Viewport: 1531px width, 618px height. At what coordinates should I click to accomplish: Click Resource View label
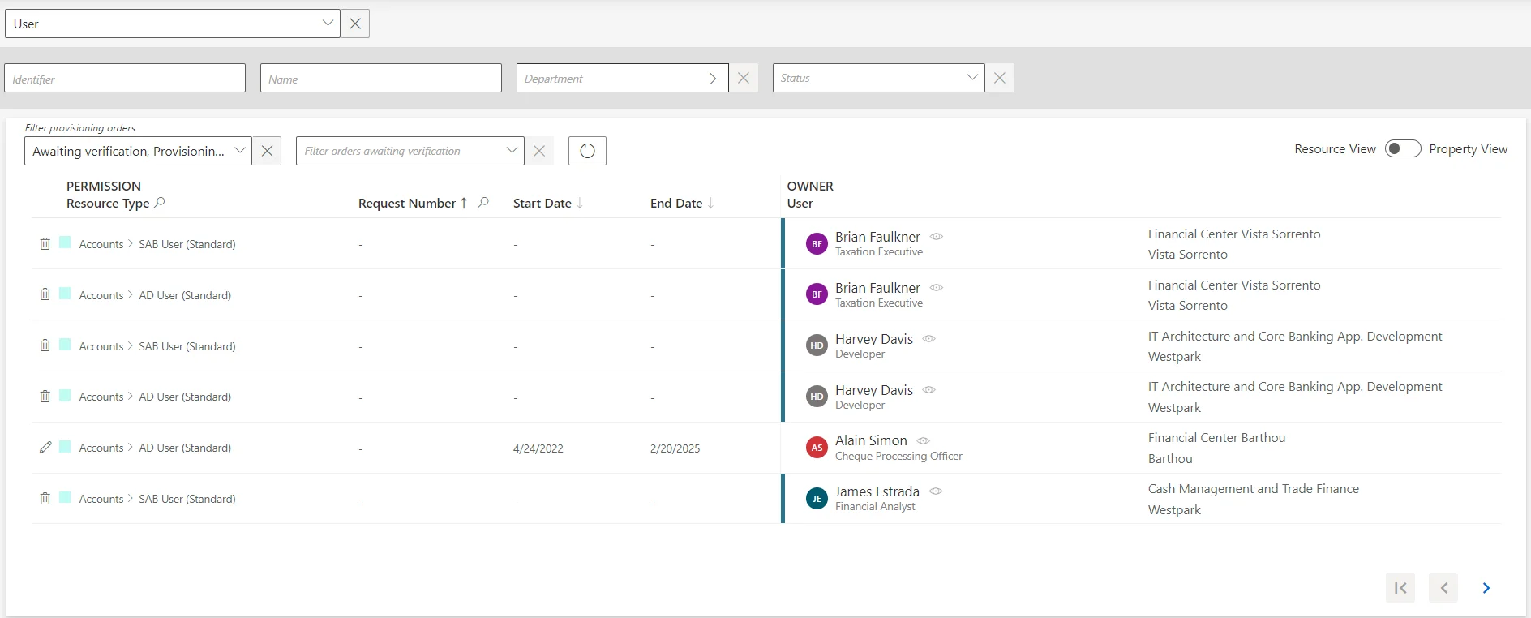[x=1335, y=149]
